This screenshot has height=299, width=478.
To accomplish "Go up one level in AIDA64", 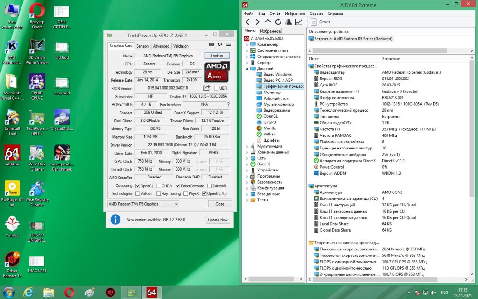I will [x=267, y=21].
